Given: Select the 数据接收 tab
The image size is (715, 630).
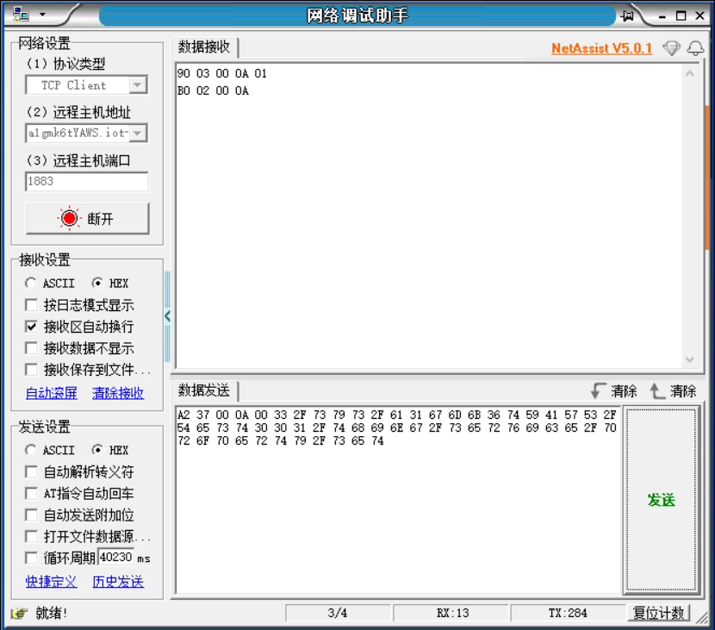Looking at the screenshot, I should click(204, 47).
